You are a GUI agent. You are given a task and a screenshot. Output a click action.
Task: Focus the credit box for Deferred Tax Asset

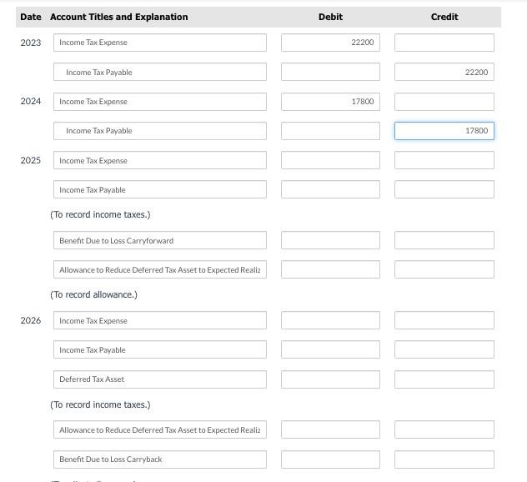(x=444, y=379)
